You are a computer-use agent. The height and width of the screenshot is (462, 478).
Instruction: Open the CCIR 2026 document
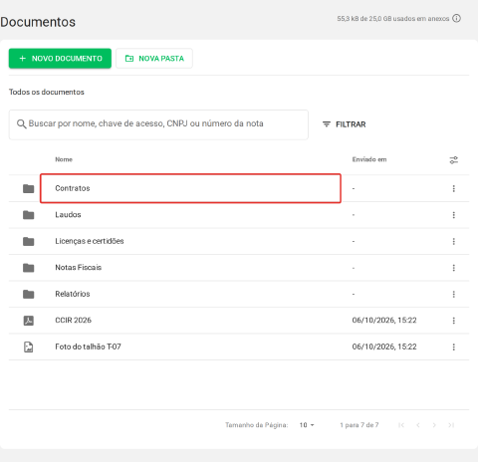(73, 321)
